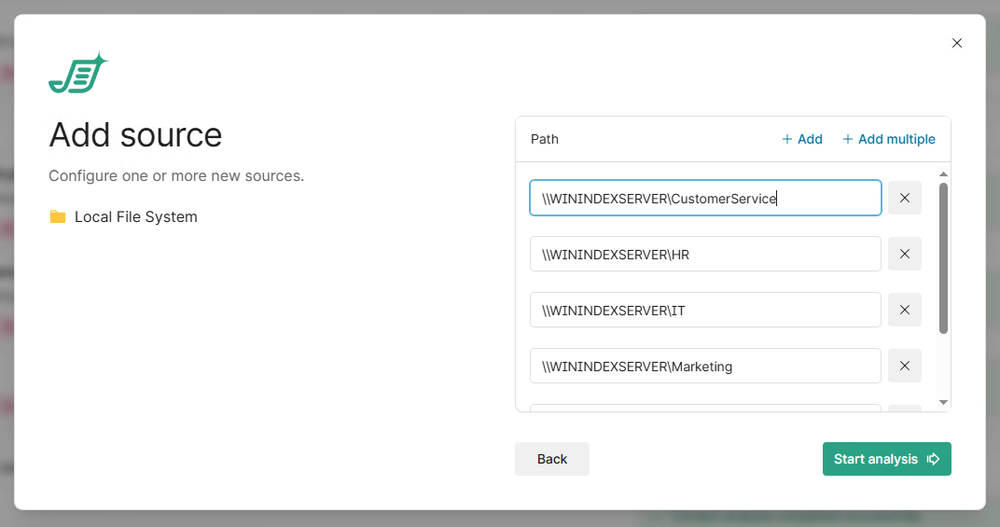Focus the CustomerService path field
This screenshot has width=1000, height=527.
(704, 198)
